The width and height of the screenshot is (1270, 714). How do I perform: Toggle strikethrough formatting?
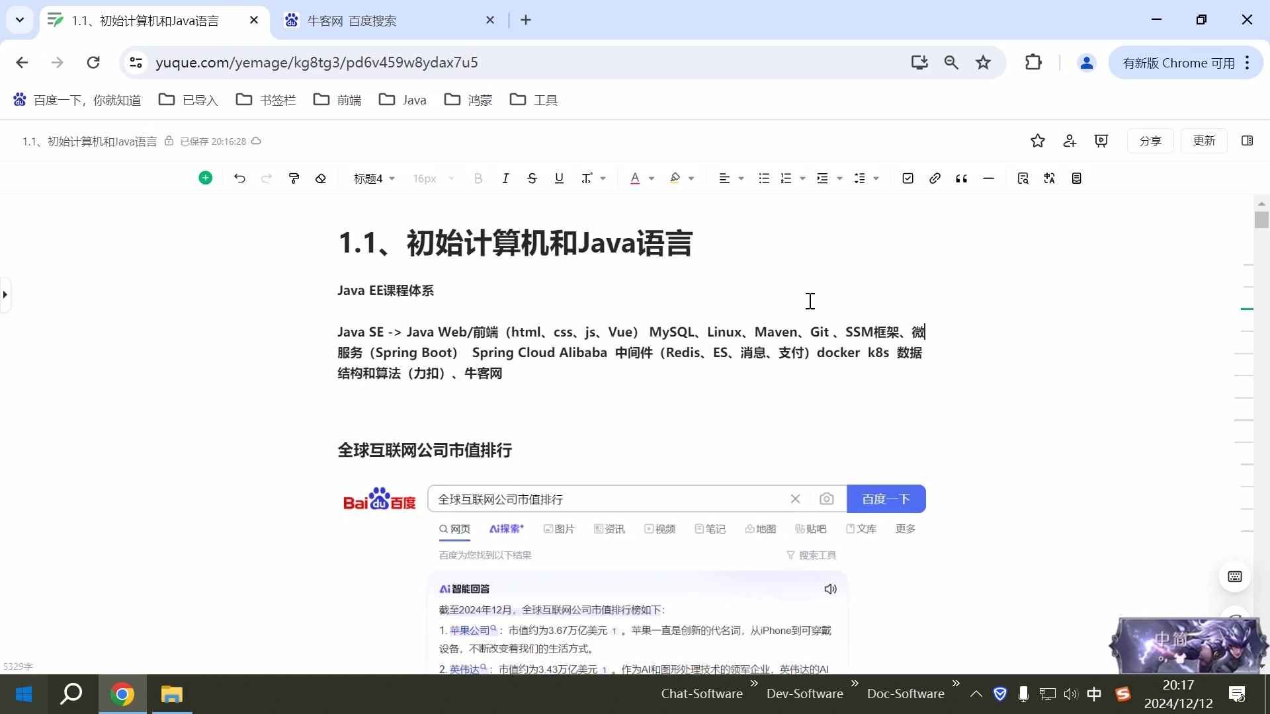pos(532,178)
